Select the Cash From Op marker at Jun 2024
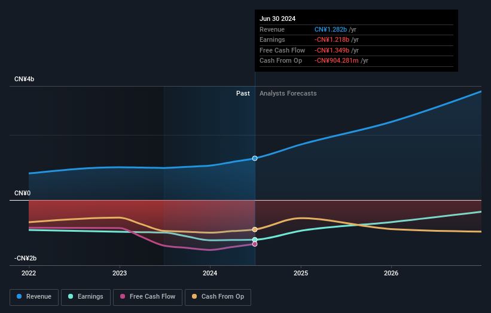 coord(255,229)
